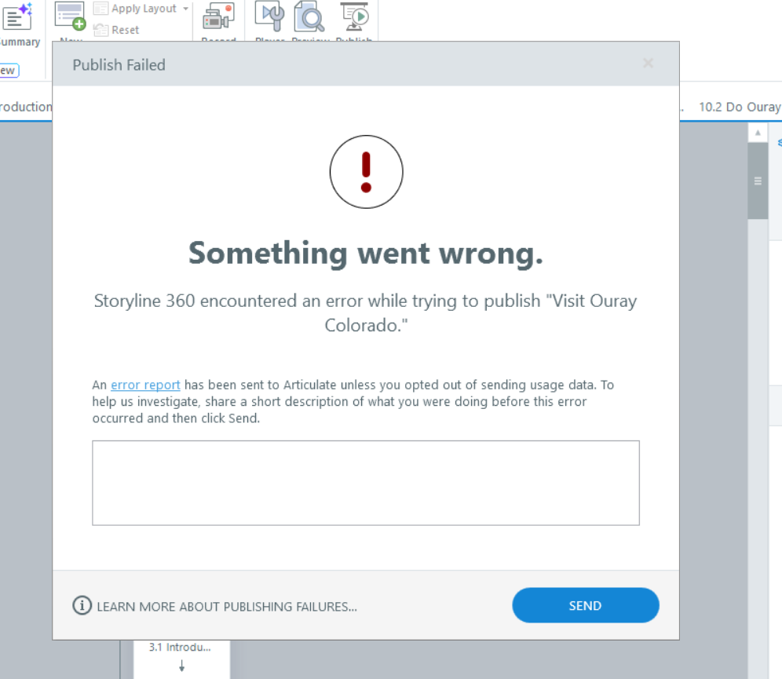Click the info icon beside Learn More
The image size is (782, 679).
82,606
